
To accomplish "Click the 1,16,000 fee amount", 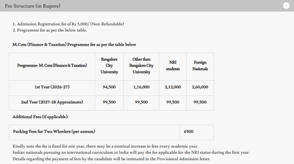I will tap(141, 87).
